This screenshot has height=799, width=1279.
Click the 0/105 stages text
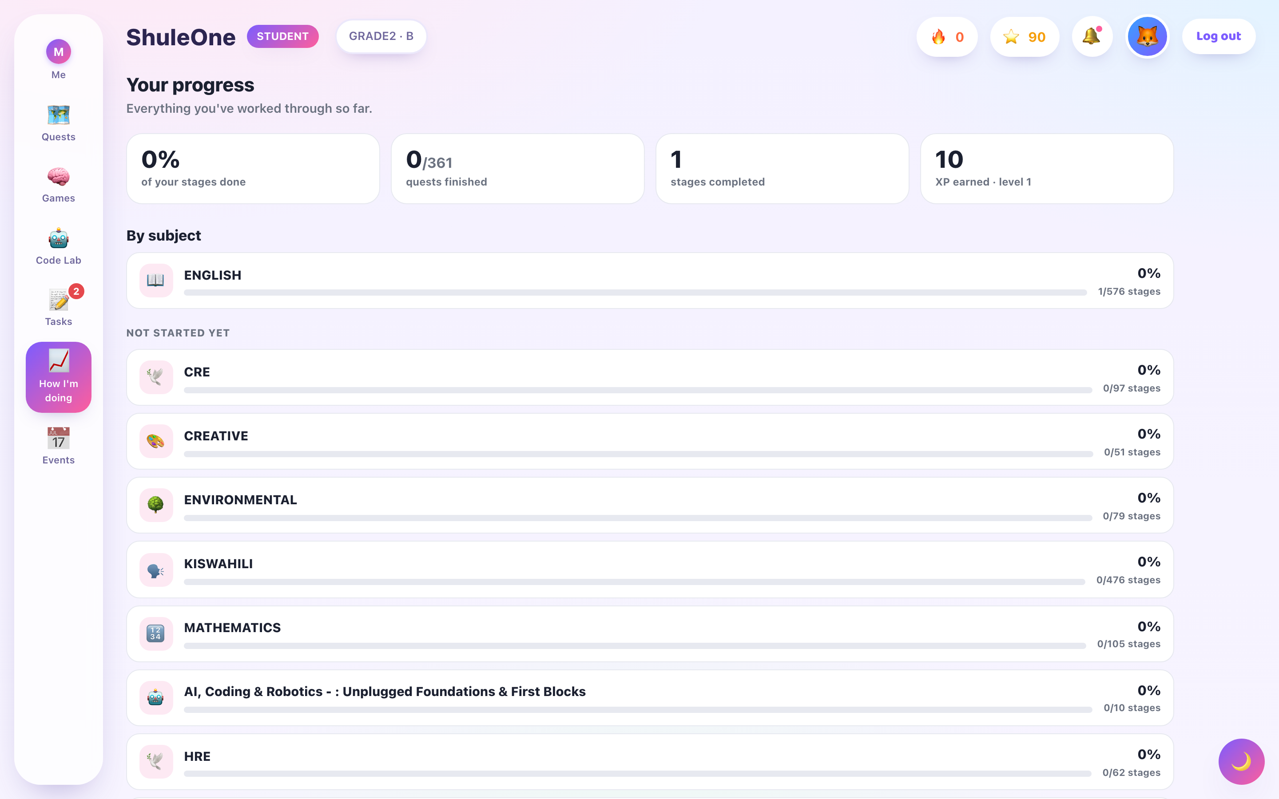pyautogui.click(x=1128, y=644)
